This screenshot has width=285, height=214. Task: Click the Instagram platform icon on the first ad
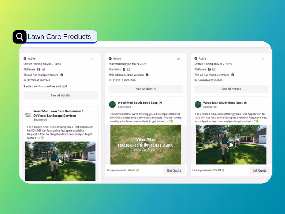43,69
